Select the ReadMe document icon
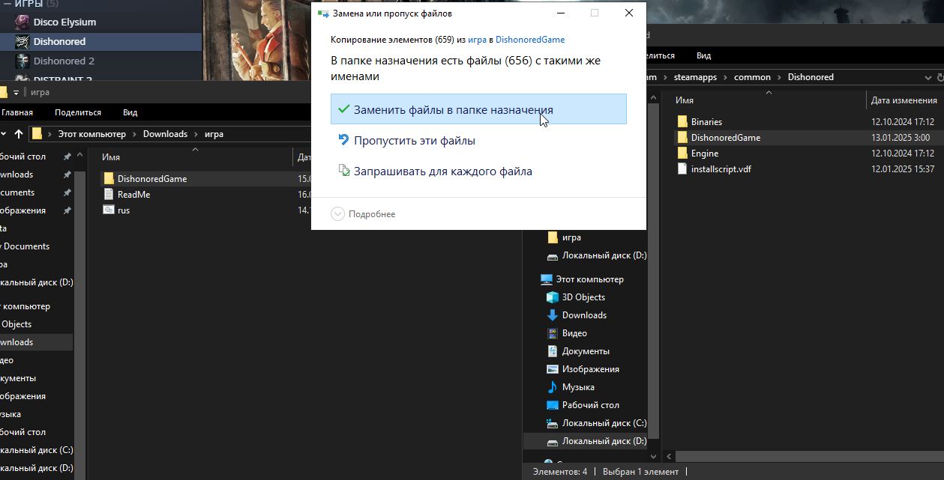Screen dimensions: 944x480 pyautogui.click(x=109, y=195)
